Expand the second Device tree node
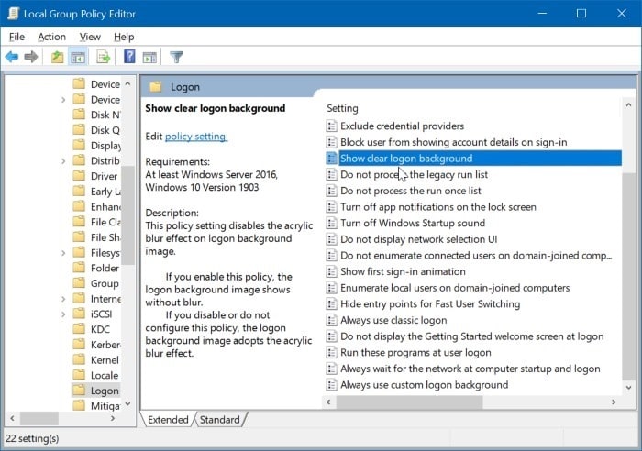Image resolution: width=642 pixels, height=451 pixels. [63, 99]
